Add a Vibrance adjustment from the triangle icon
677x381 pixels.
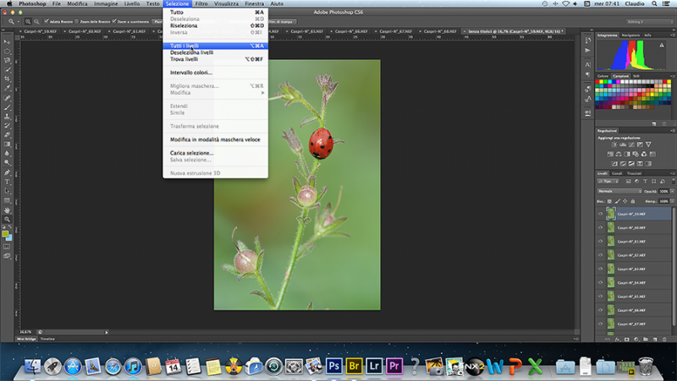[x=648, y=144]
